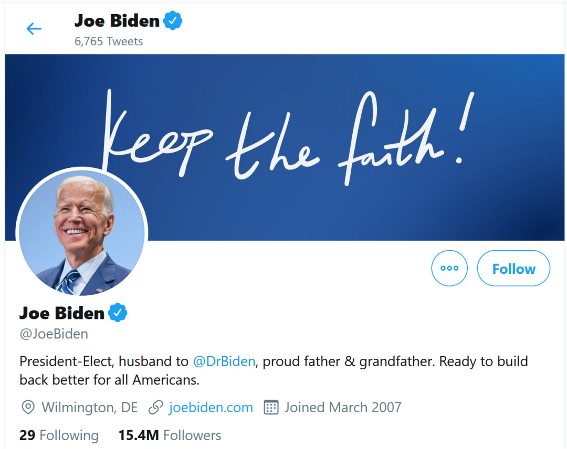The height and width of the screenshot is (449, 567).
Task: Click the bold profile name under the photo
Action: [x=62, y=313]
